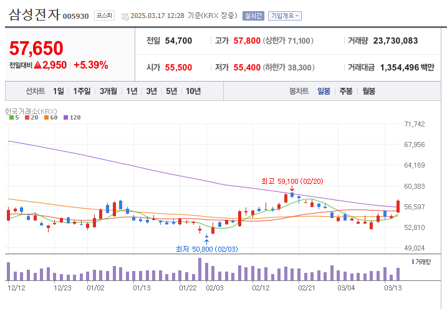The height and width of the screenshot is (309, 447).
Task: Click the red 20-day moving average swatch
Action: (x=27, y=118)
